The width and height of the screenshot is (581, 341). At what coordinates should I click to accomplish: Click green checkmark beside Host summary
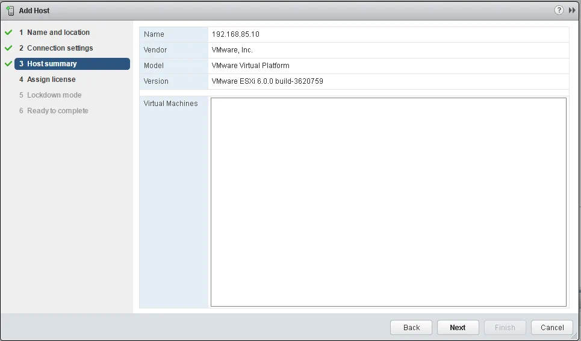[x=8, y=64]
